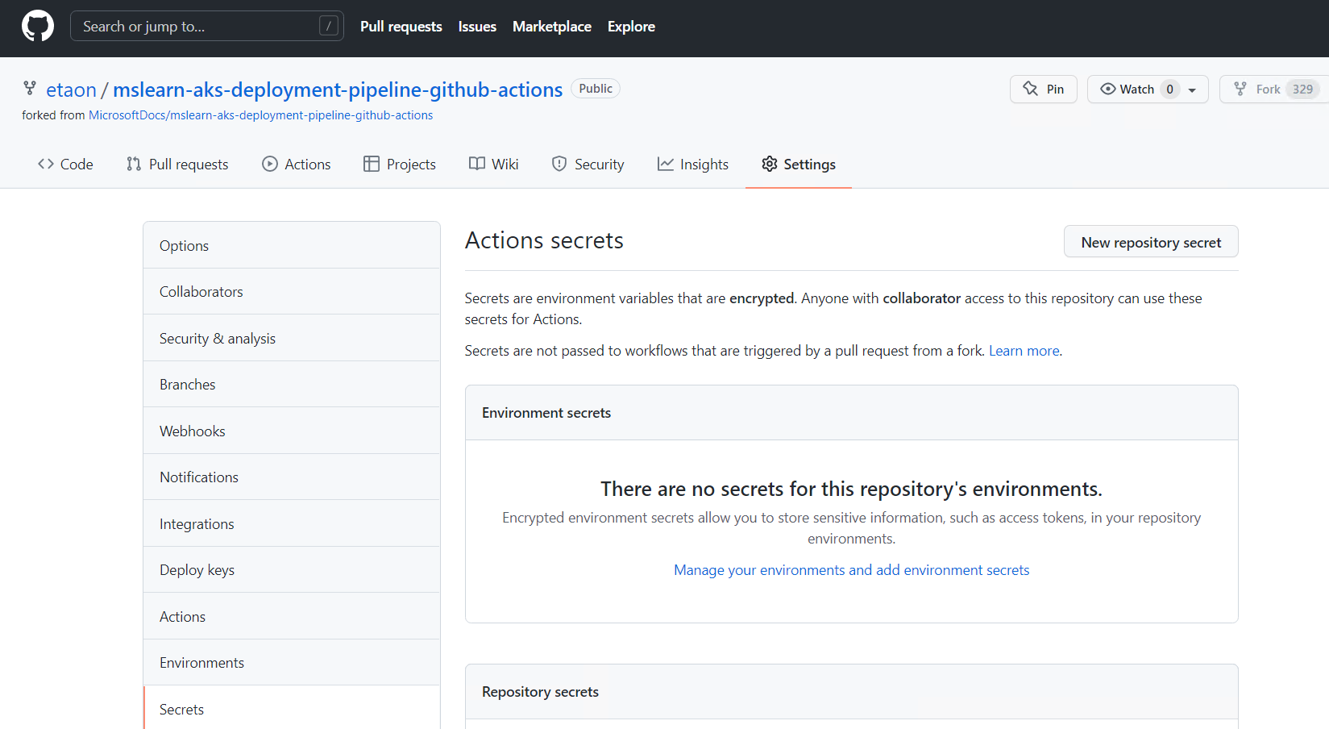Open the Projects tab

click(x=400, y=164)
